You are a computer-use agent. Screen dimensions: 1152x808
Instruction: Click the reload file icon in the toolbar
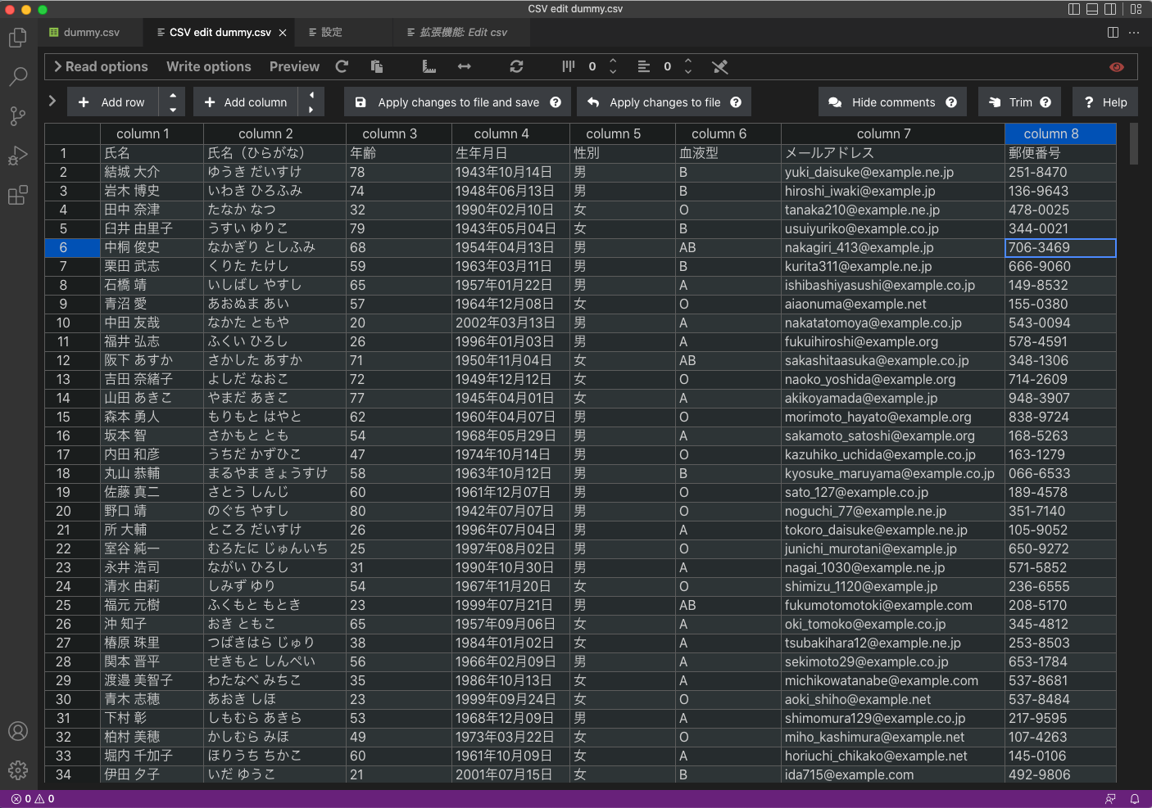click(x=342, y=66)
